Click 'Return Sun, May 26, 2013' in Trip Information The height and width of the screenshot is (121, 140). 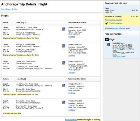point(122,47)
